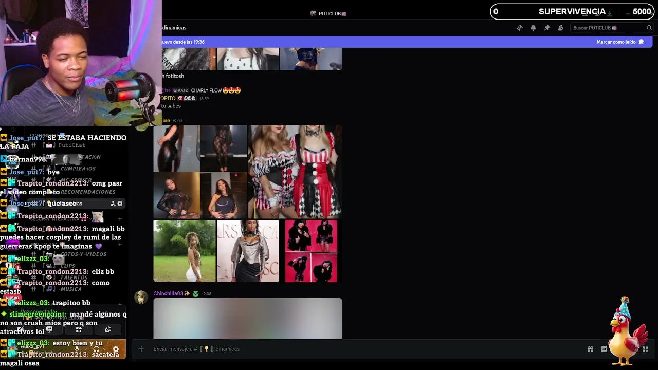658x370 pixels.
Task: Open the outdoor grass photo thumbnail
Action: click(185, 251)
